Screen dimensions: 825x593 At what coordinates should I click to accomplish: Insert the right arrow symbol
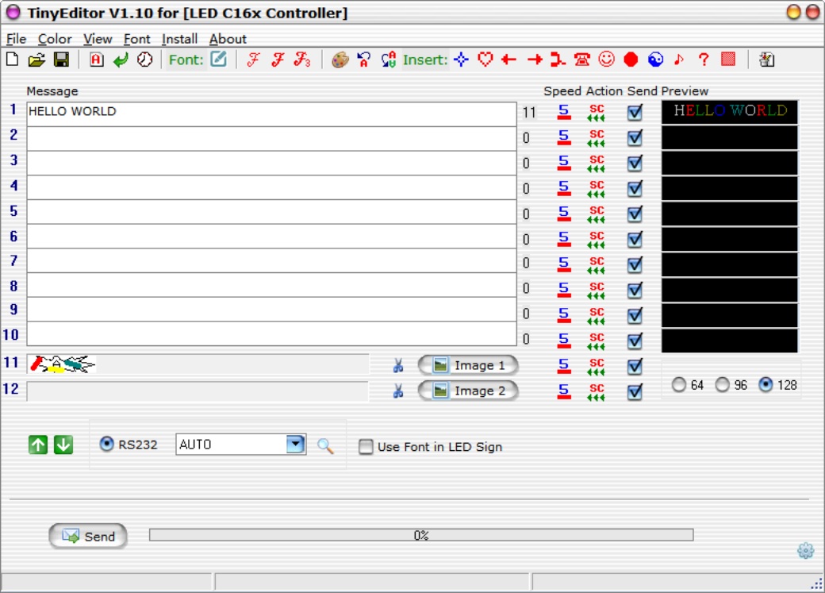(535, 60)
